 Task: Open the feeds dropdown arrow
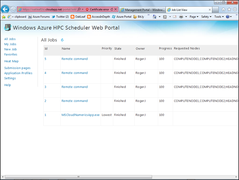[170, 17]
